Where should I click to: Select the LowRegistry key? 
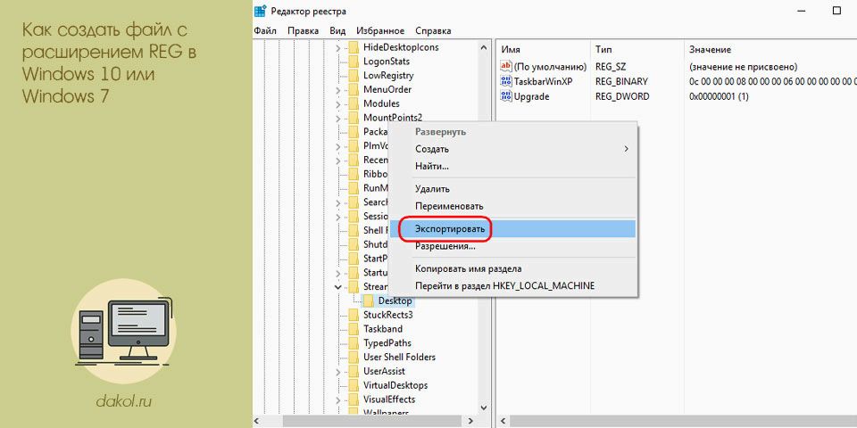coord(388,75)
